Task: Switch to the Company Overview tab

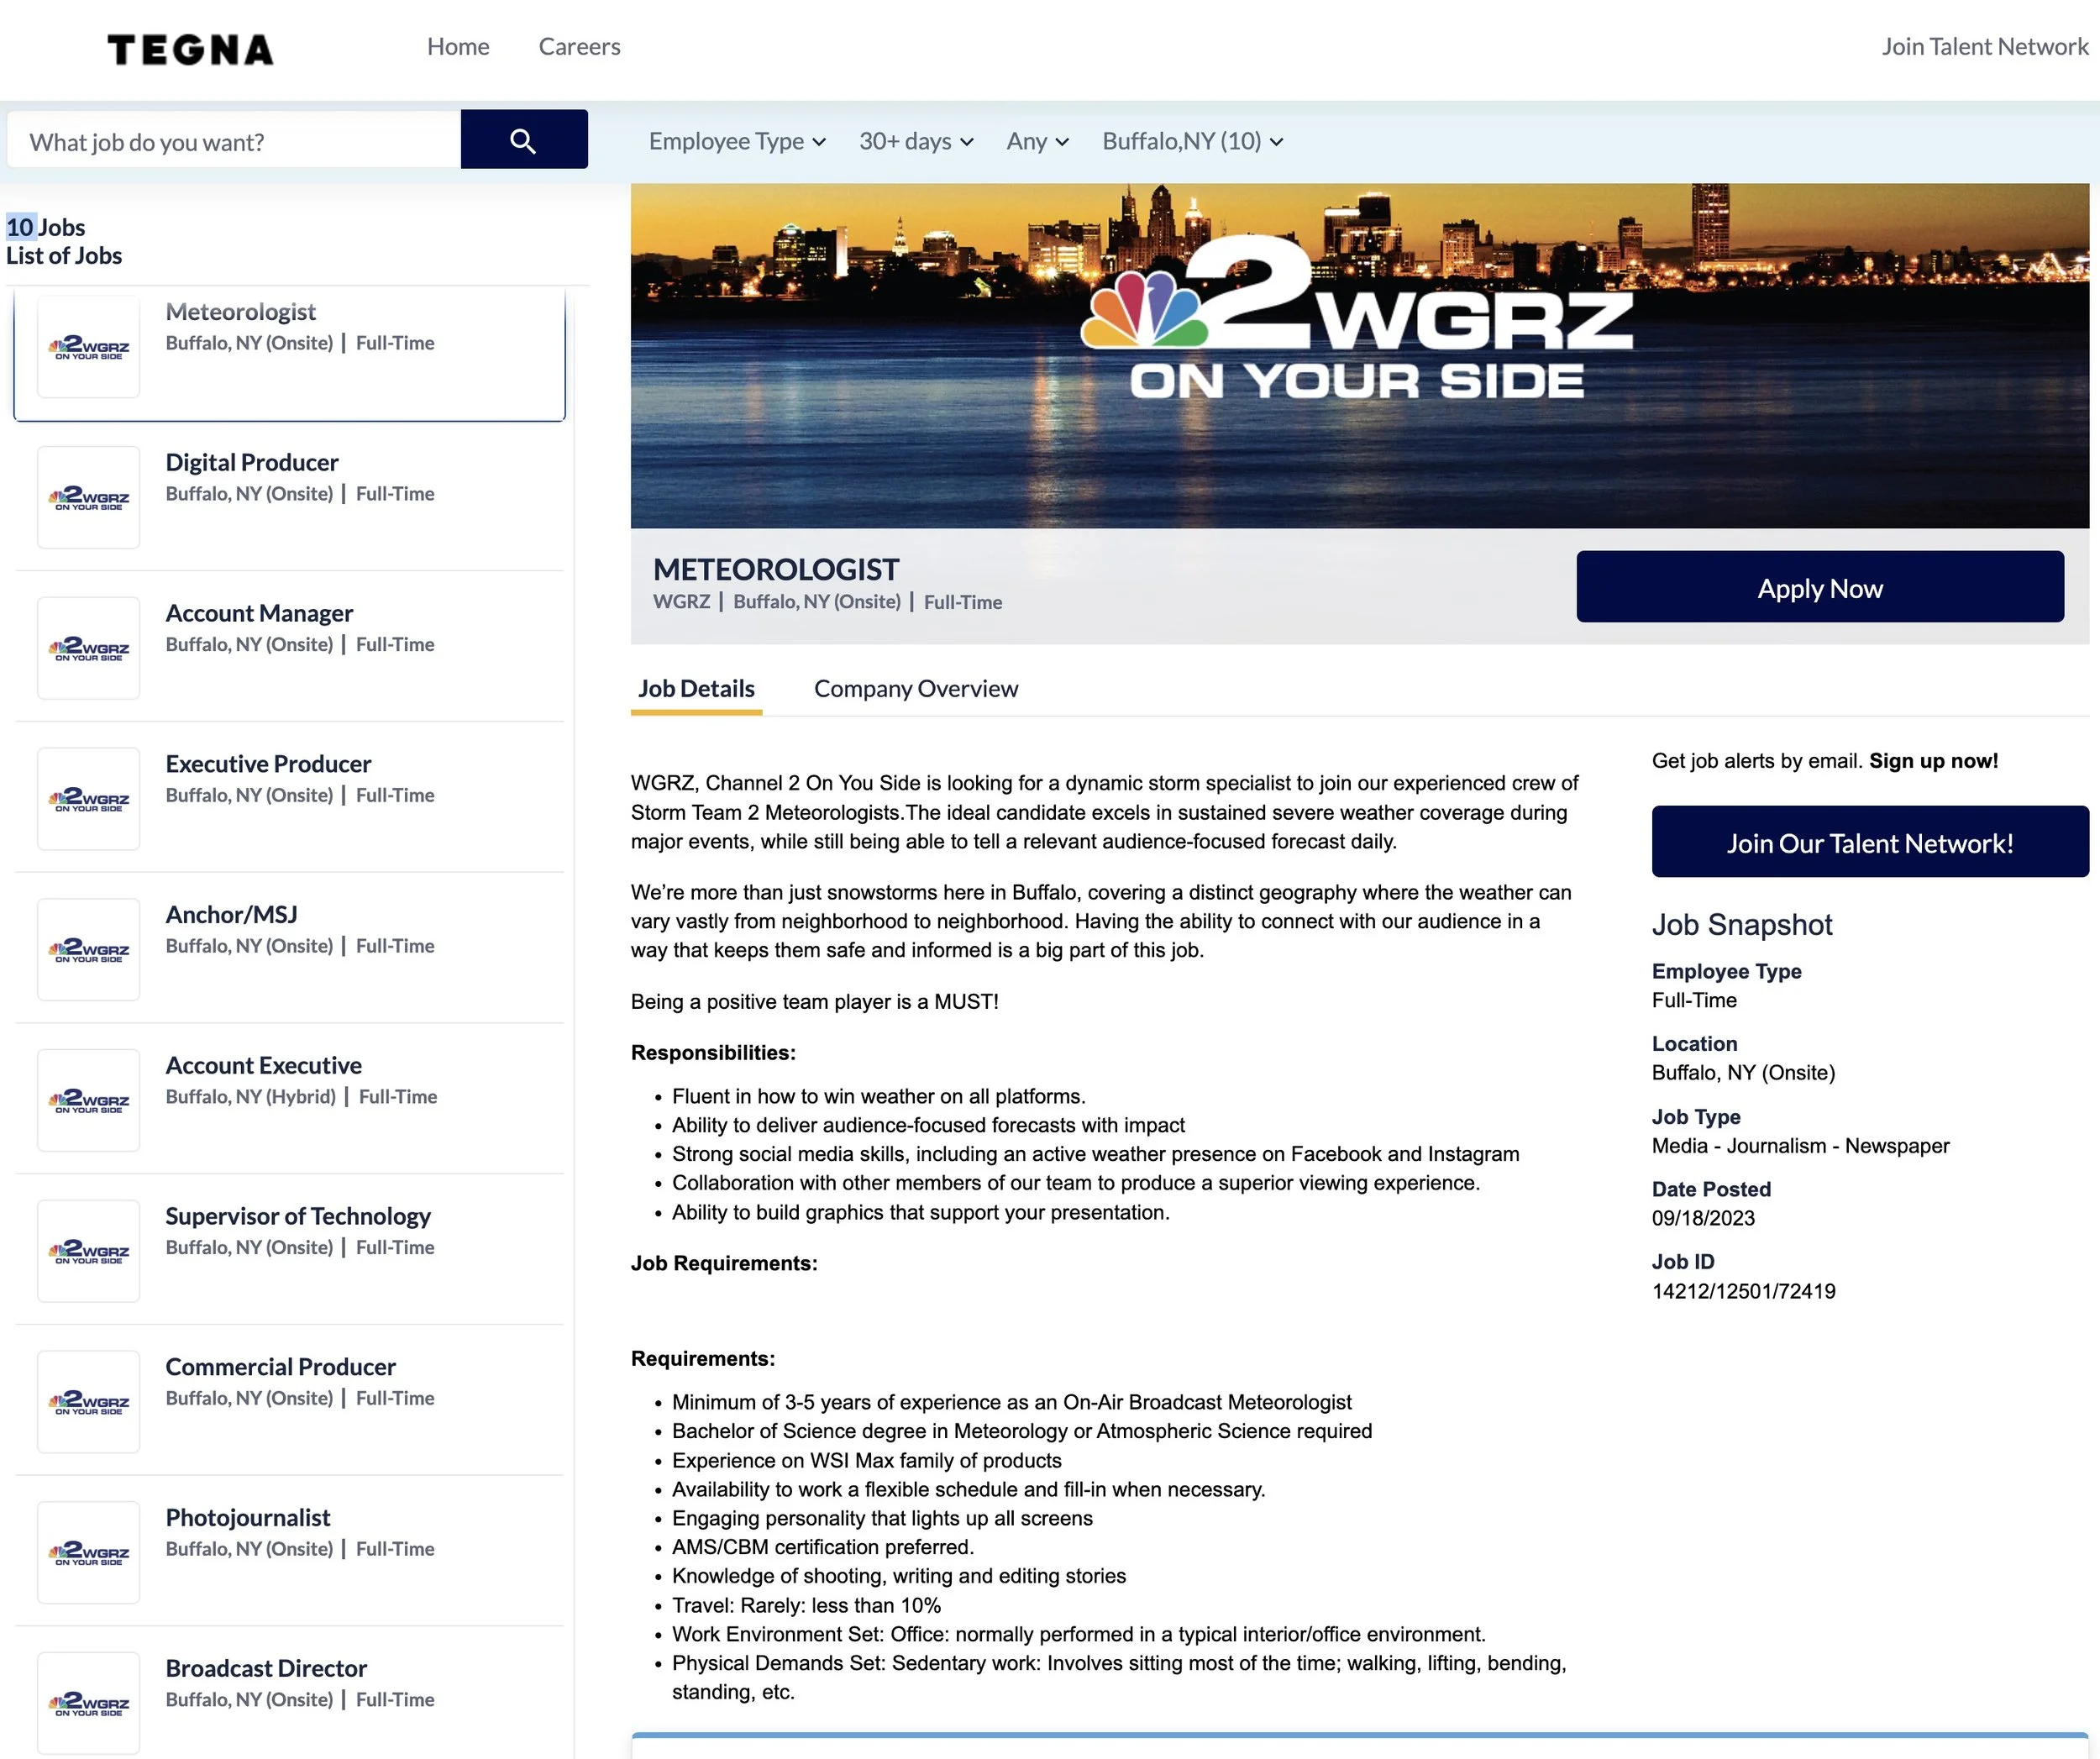Action: (915, 688)
